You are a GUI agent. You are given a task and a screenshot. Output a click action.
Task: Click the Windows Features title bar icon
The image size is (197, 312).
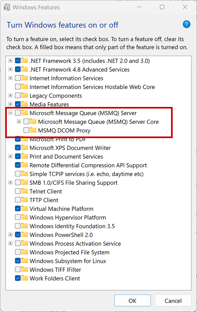(x=7, y=7)
